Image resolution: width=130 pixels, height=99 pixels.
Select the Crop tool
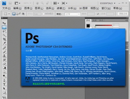4,39
